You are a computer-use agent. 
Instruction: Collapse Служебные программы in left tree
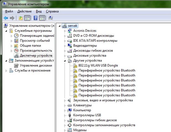[6, 31]
